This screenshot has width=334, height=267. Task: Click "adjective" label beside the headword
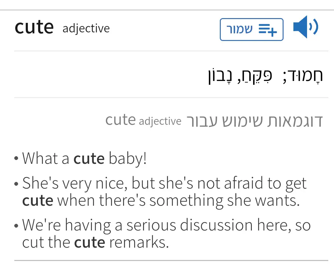tap(86, 29)
